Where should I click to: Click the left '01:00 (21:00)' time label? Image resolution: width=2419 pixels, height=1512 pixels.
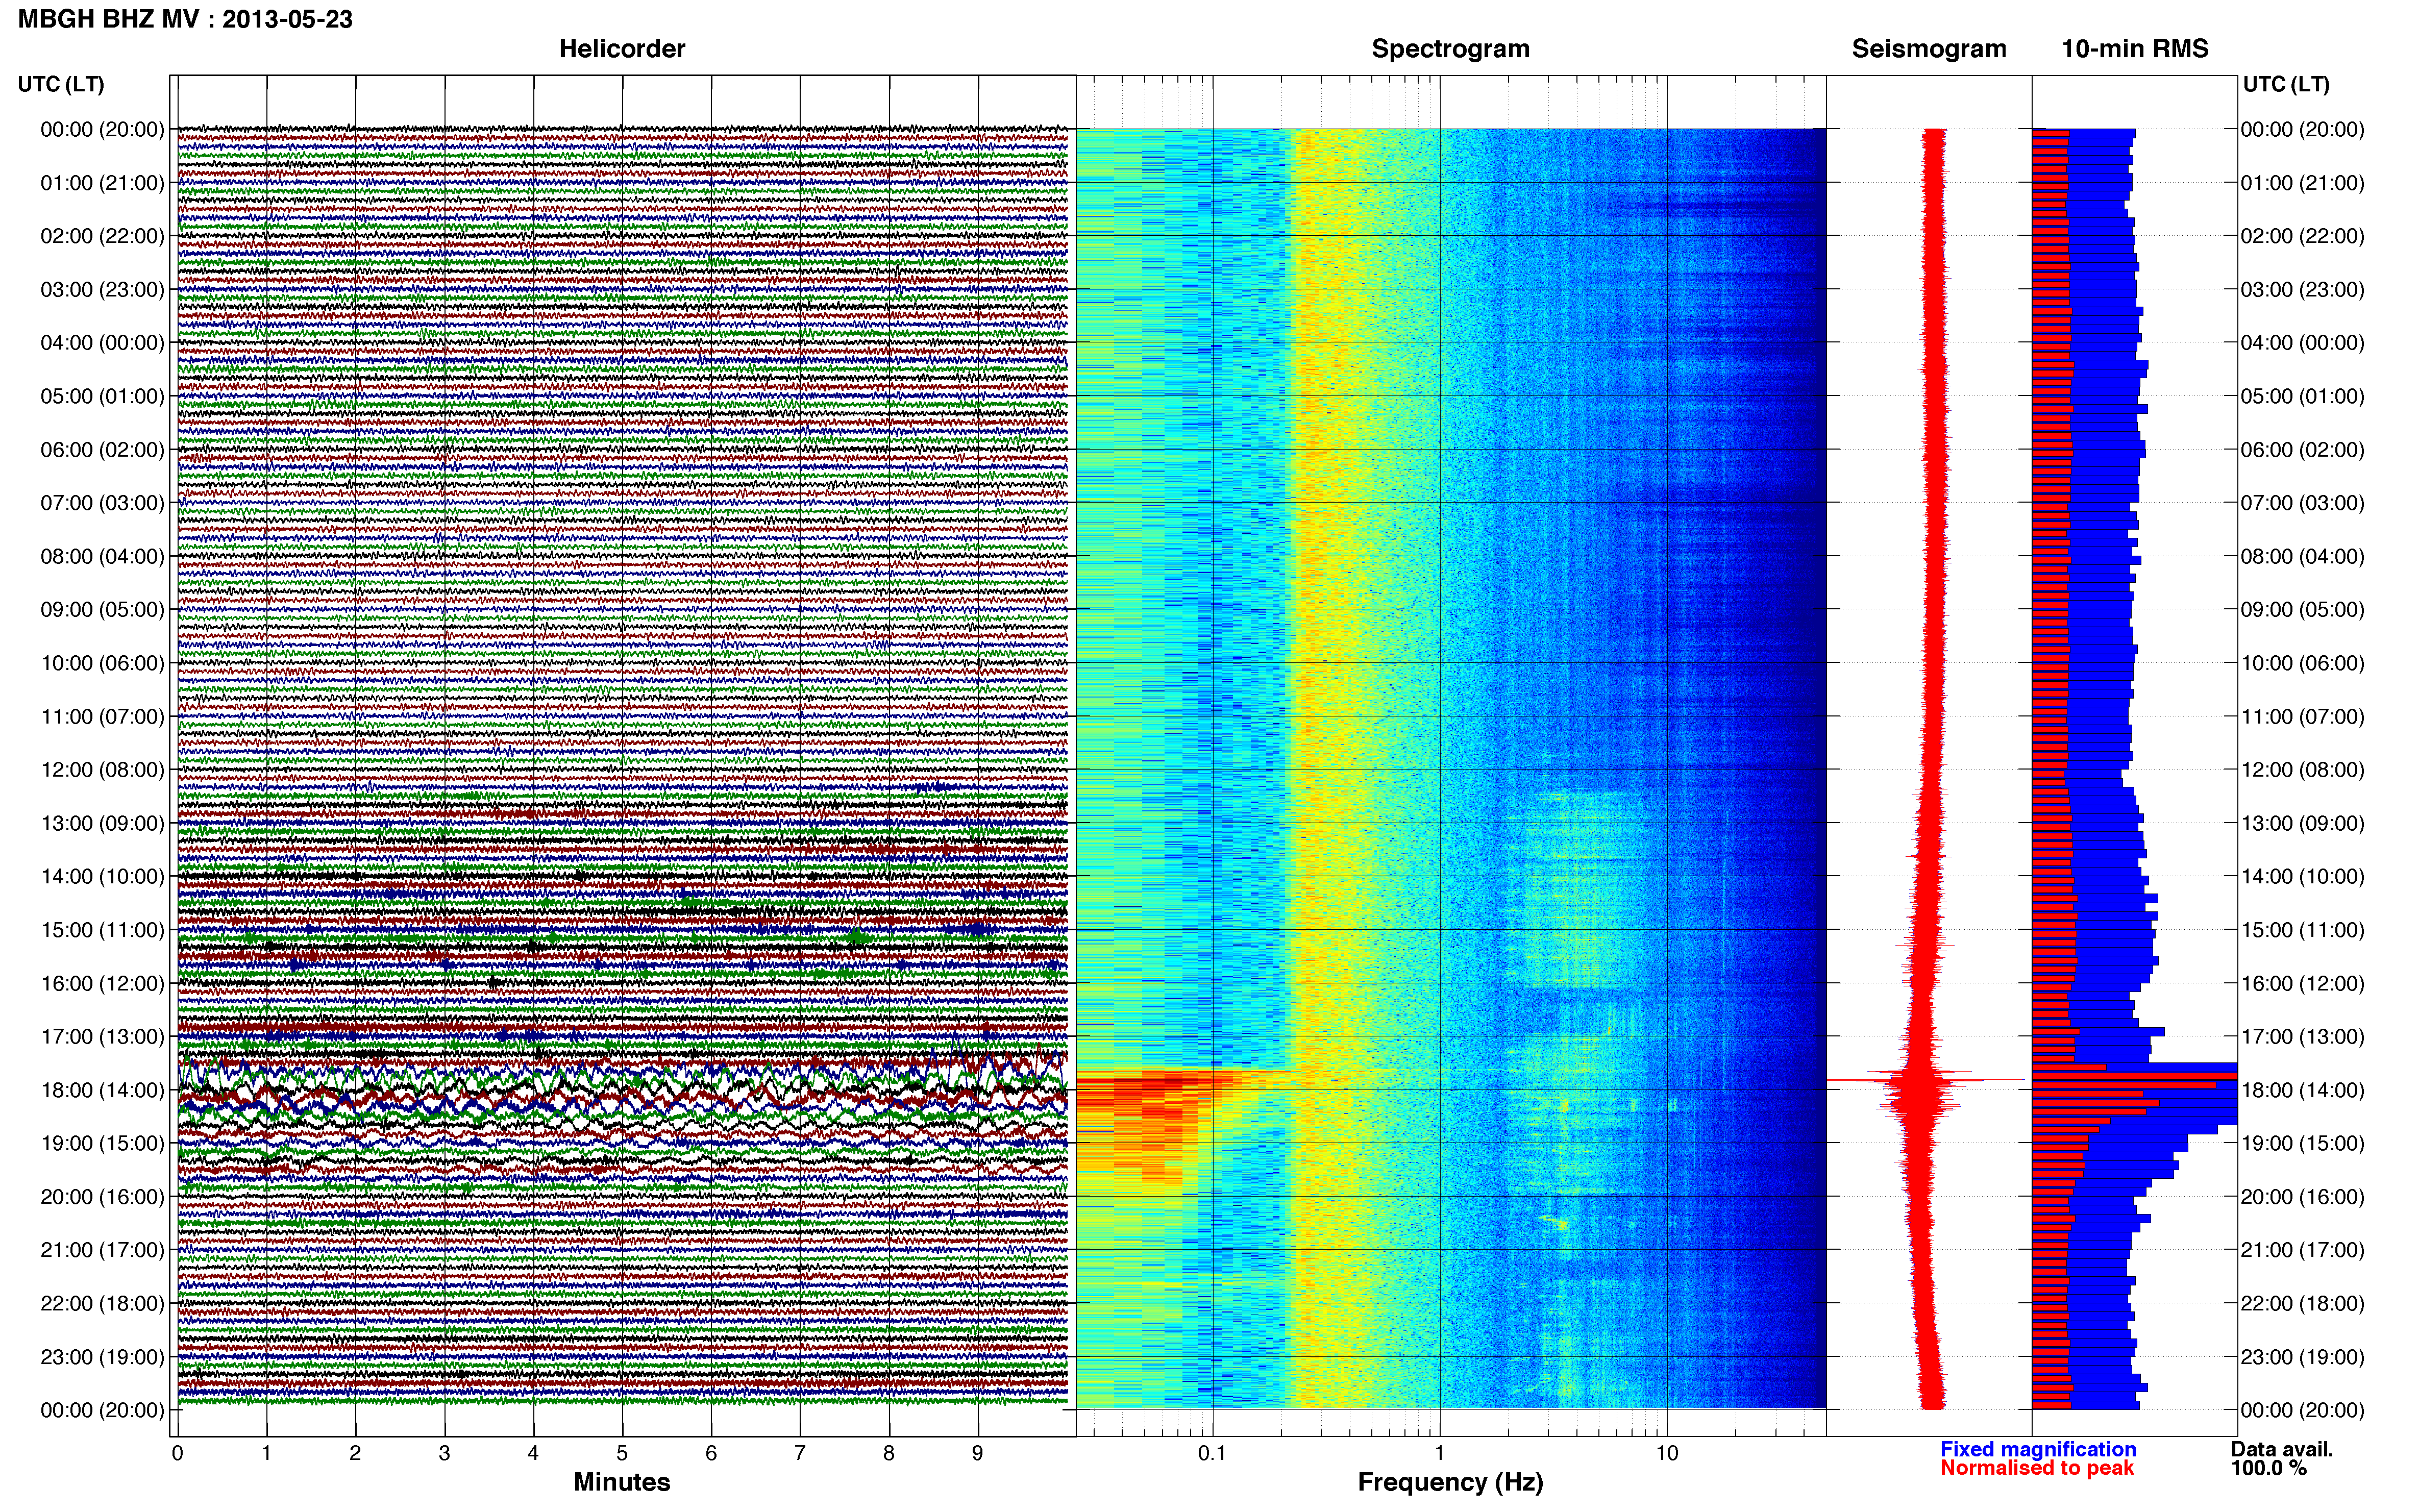(x=102, y=182)
